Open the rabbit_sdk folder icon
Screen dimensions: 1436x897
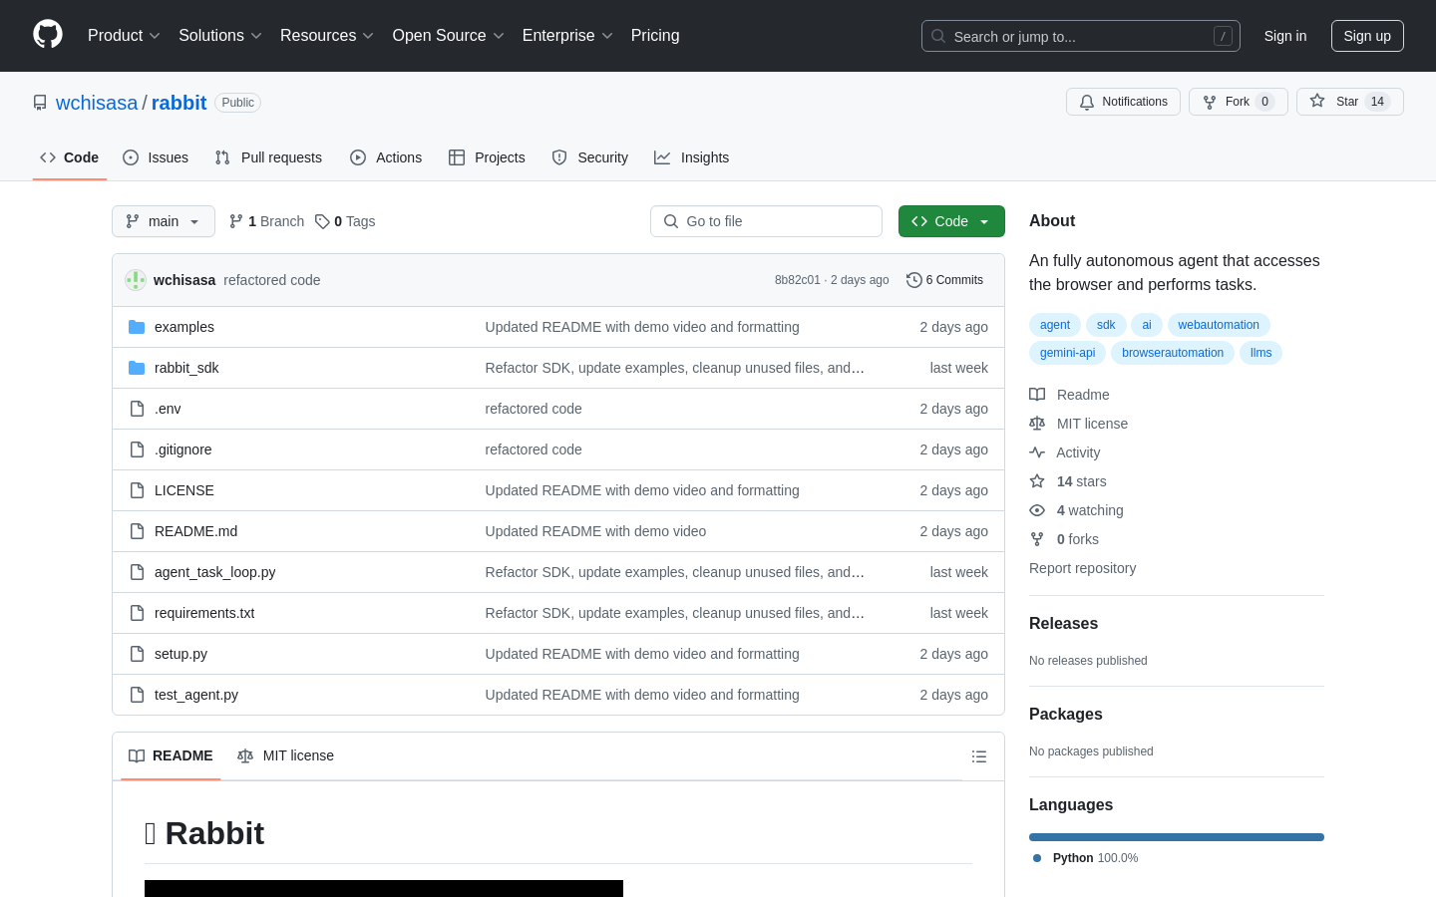point(137,368)
